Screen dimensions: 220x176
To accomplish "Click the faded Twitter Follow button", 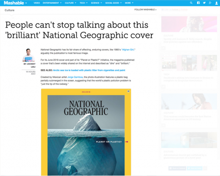I will (174, 10).
